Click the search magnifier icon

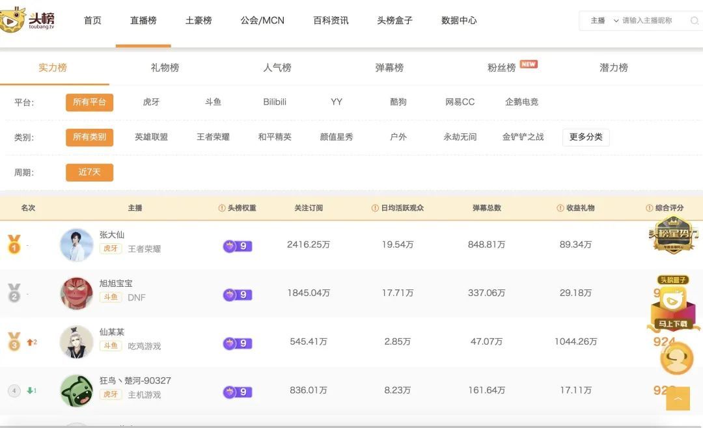point(693,20)
